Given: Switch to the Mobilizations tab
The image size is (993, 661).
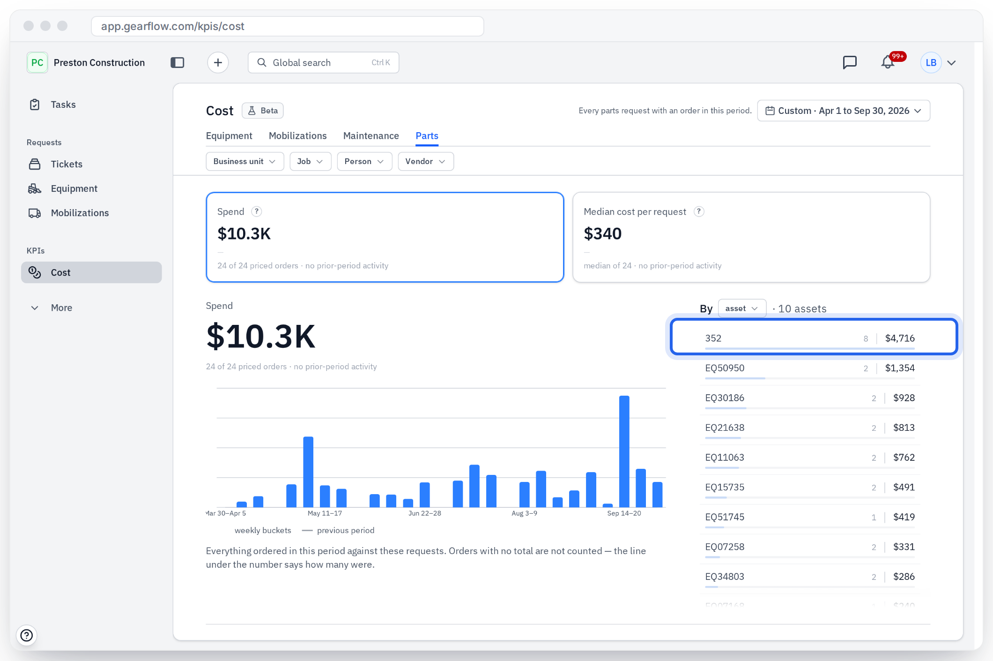Looking at the screenshot, I should click(298, 136).
